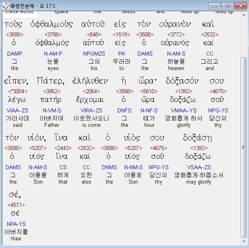Click the lemma λέγω
Image resolution: width=249 pixels, height=248 pixels.
[x=17, y=100]
